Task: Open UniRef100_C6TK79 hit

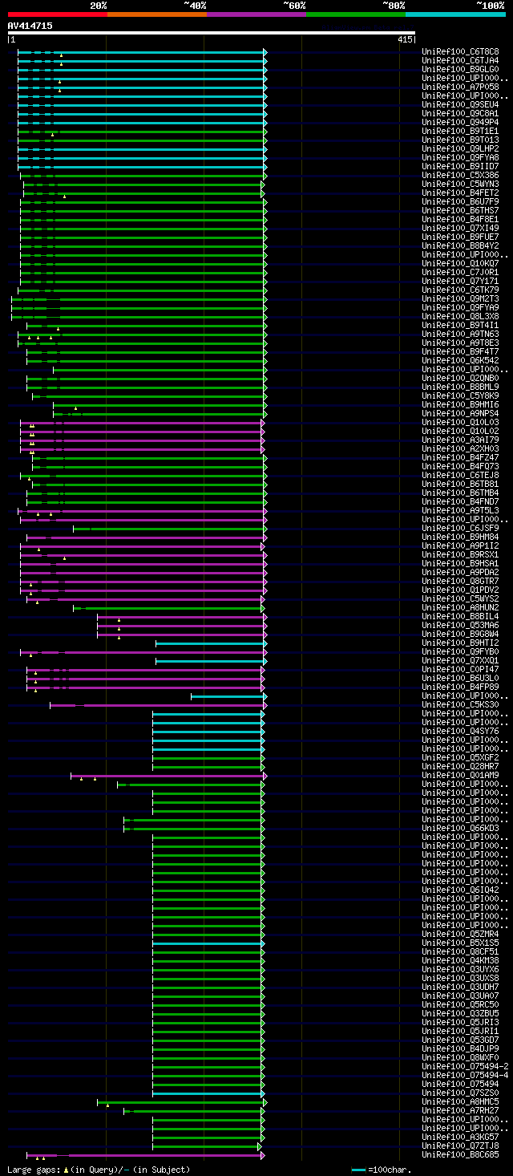Action: [461, 290]
